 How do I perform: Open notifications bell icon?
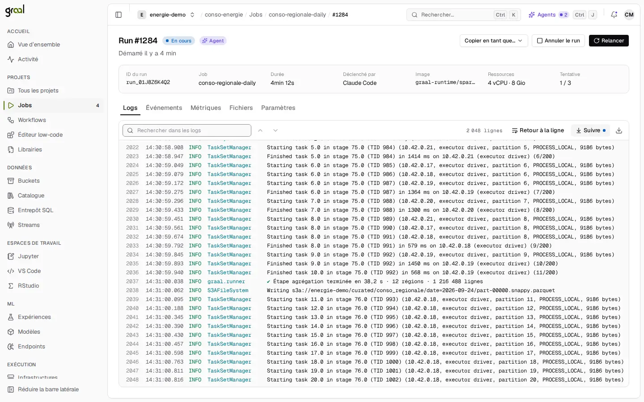click(x=614, y=15)
